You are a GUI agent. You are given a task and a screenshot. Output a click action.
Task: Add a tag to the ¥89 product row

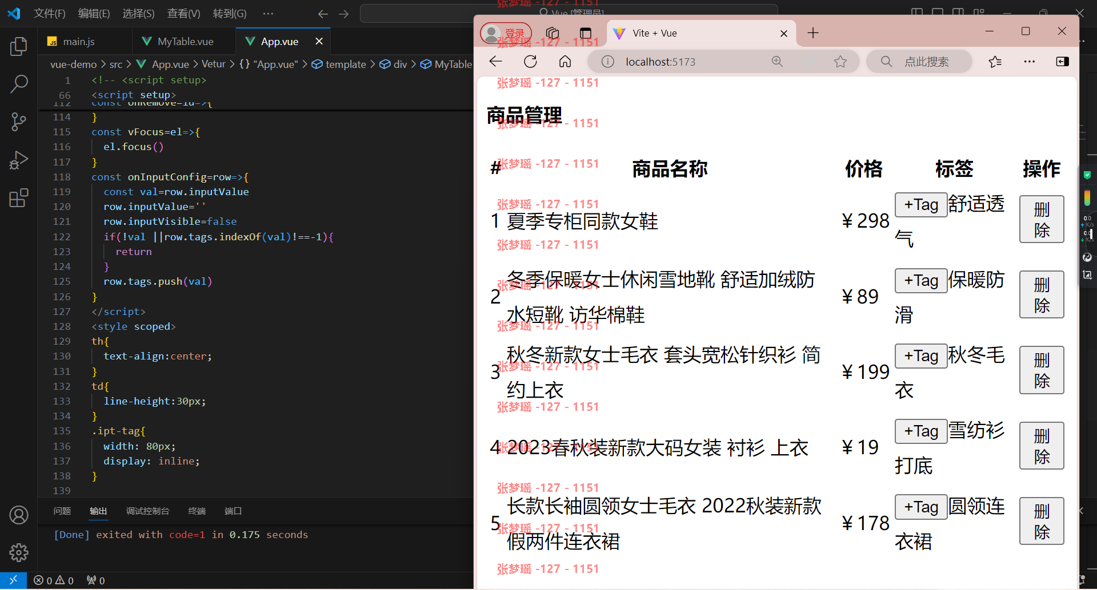[x=921, y=280]
